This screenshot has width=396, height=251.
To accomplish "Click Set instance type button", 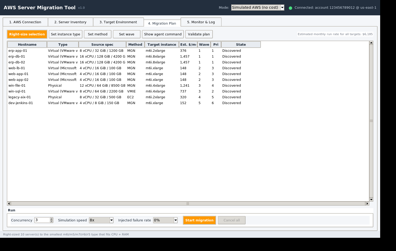I will click(65, 34).
